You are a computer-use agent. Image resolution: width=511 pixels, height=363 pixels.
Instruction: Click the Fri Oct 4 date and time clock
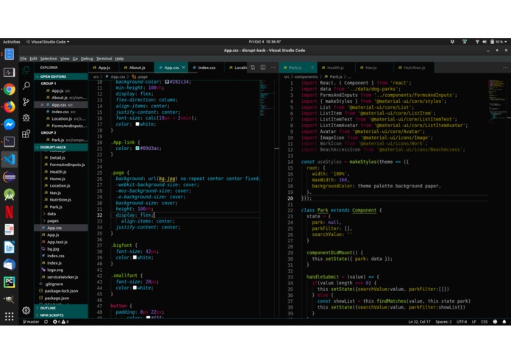pos(265,42)
